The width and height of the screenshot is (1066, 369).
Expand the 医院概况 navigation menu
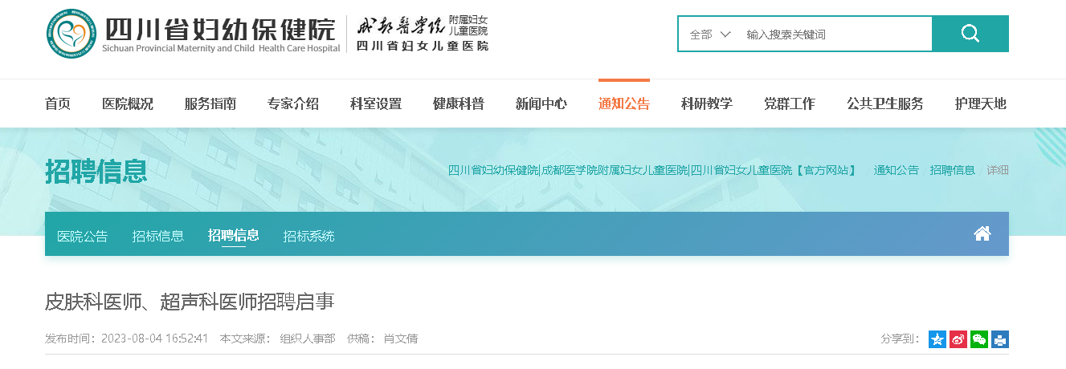coord(128,103)
